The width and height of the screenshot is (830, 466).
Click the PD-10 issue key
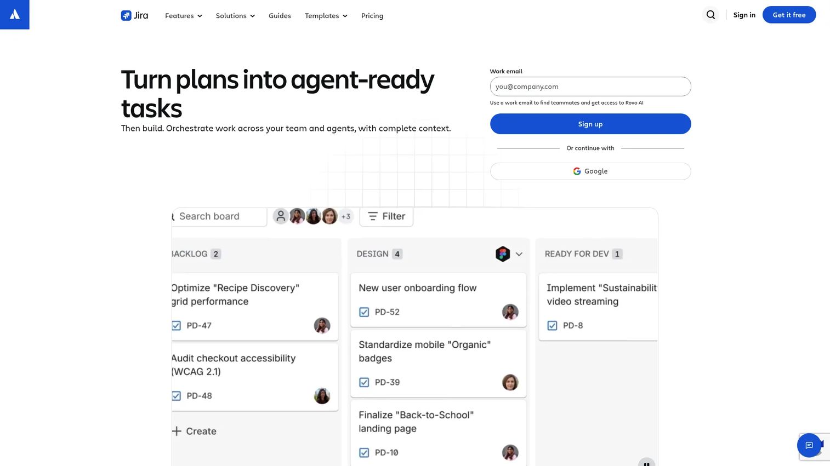(386, 452)
